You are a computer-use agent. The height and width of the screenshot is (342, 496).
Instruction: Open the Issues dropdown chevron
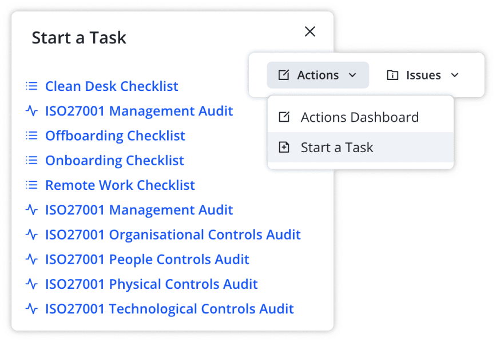[455, 75]
